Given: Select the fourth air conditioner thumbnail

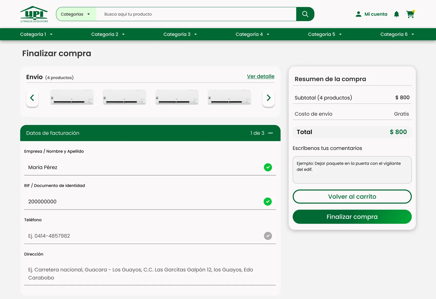Looking at the screenshot, I should coord(229,97).
